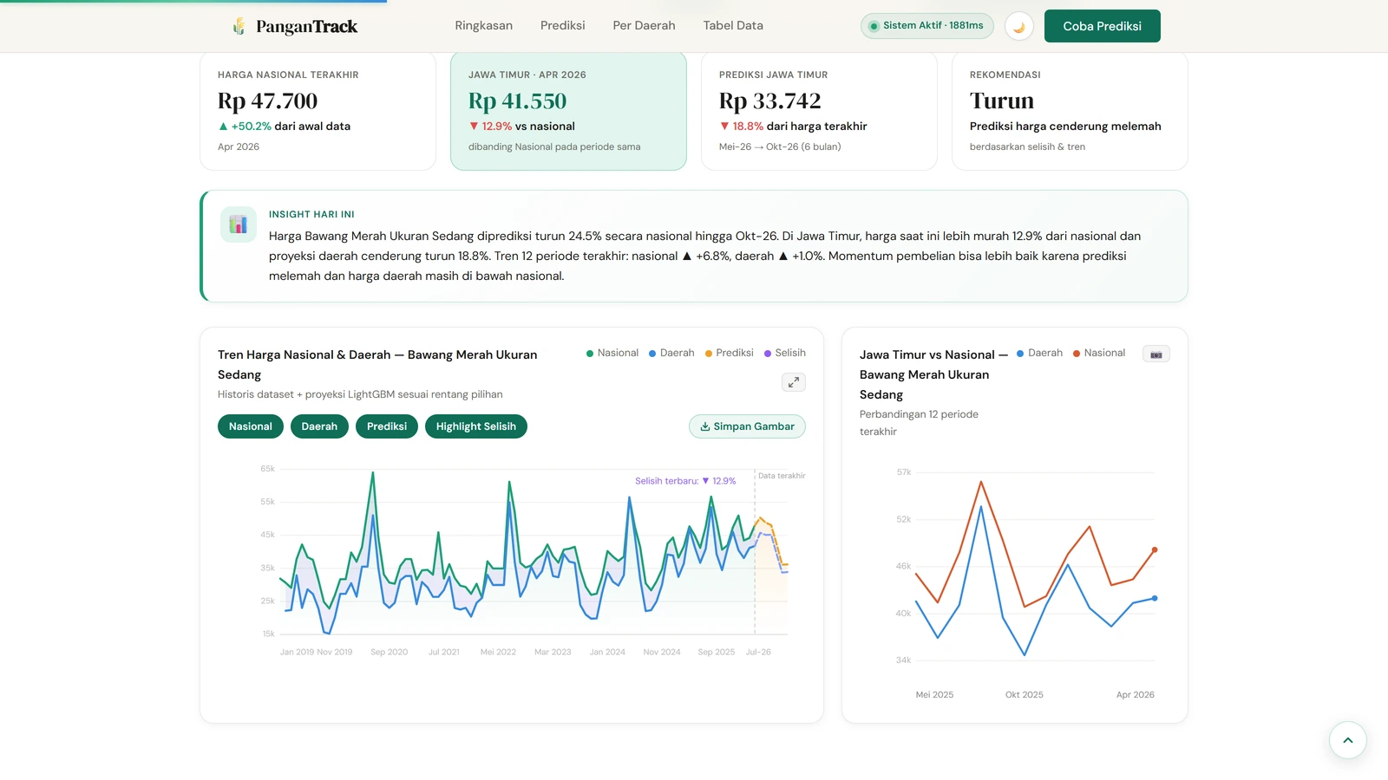
Task: Toggle the Prediksi series chip
Action: [387, 426]
